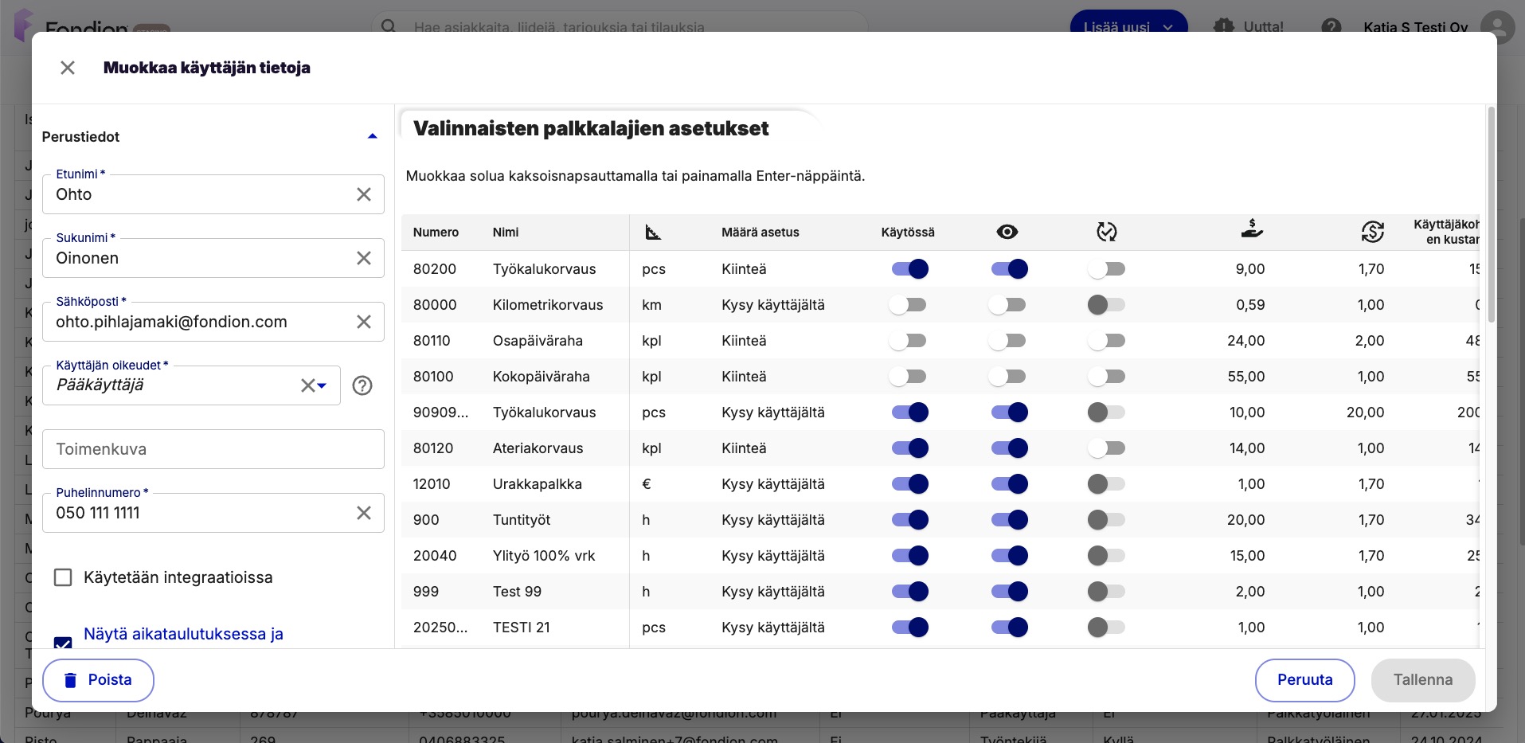This screenshot has height=743, width=1525.
Task: Click Määrä asetus column header
Action: coord(761,233)
